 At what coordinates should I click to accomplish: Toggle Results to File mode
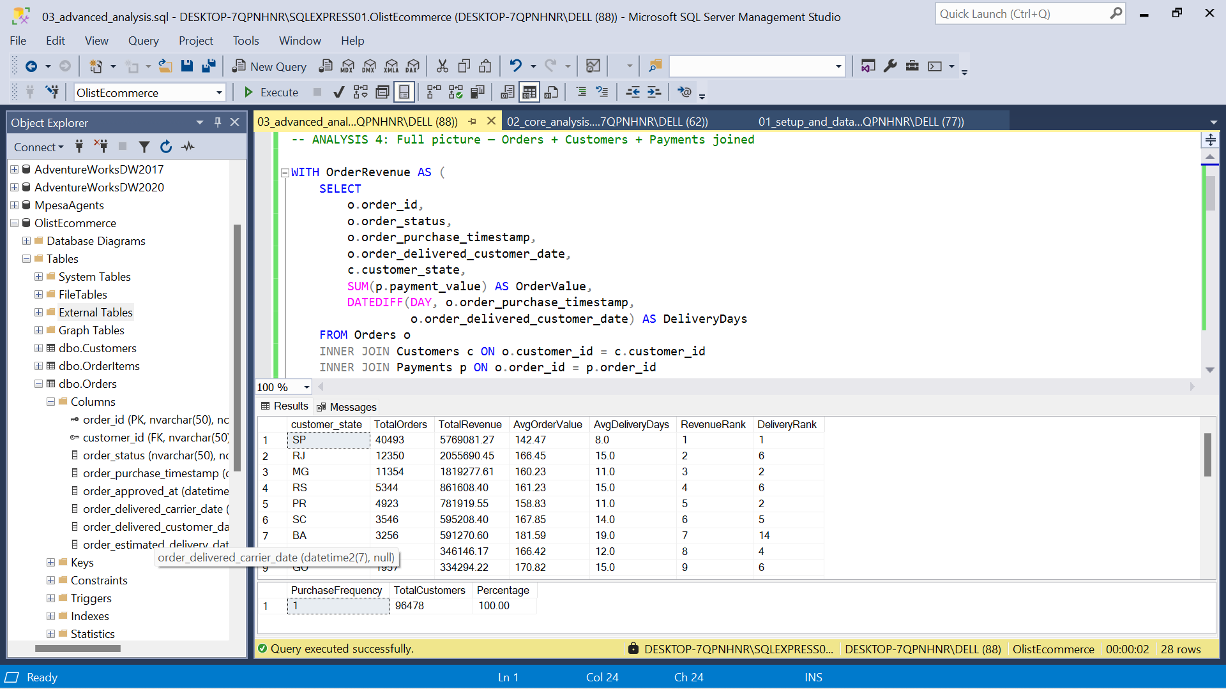click(551, 93)
